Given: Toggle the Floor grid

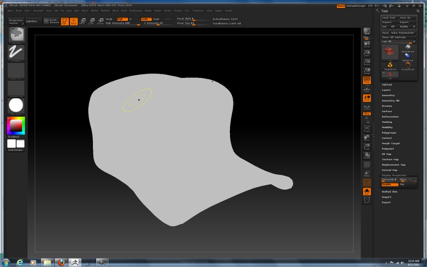Looking at the screenshot, I should [x=367, y=89].
